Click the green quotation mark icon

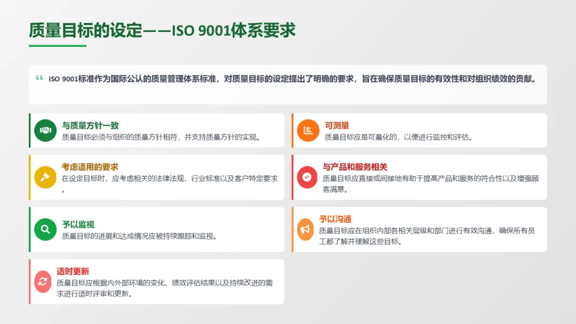tap(39, 78)
